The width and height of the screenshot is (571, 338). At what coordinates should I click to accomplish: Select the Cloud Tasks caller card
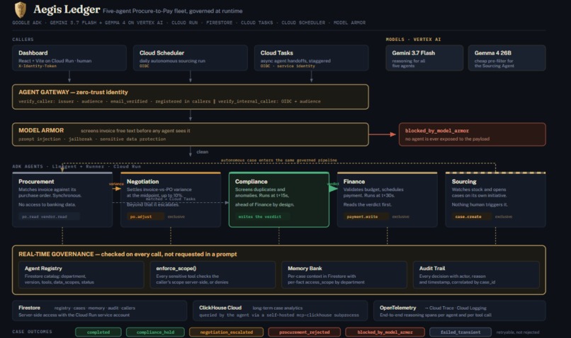(311, 58)
